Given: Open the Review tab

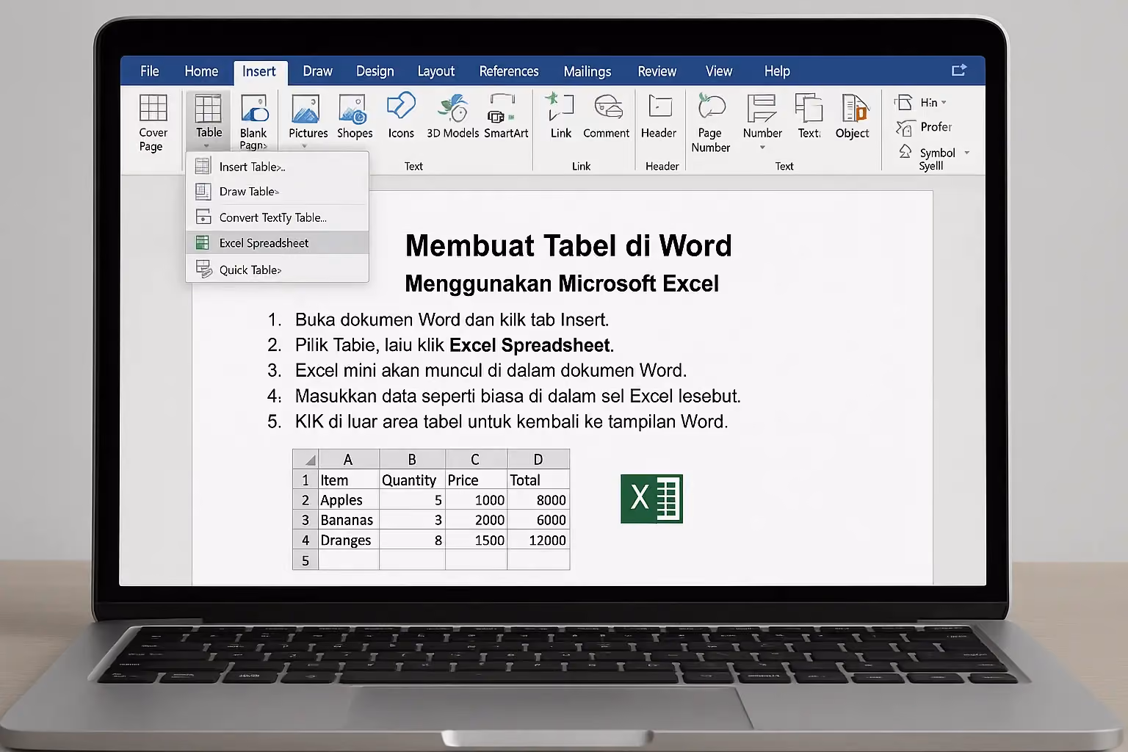Looking at the screenshot, I should pyautogui.click(x=657, y=71).
